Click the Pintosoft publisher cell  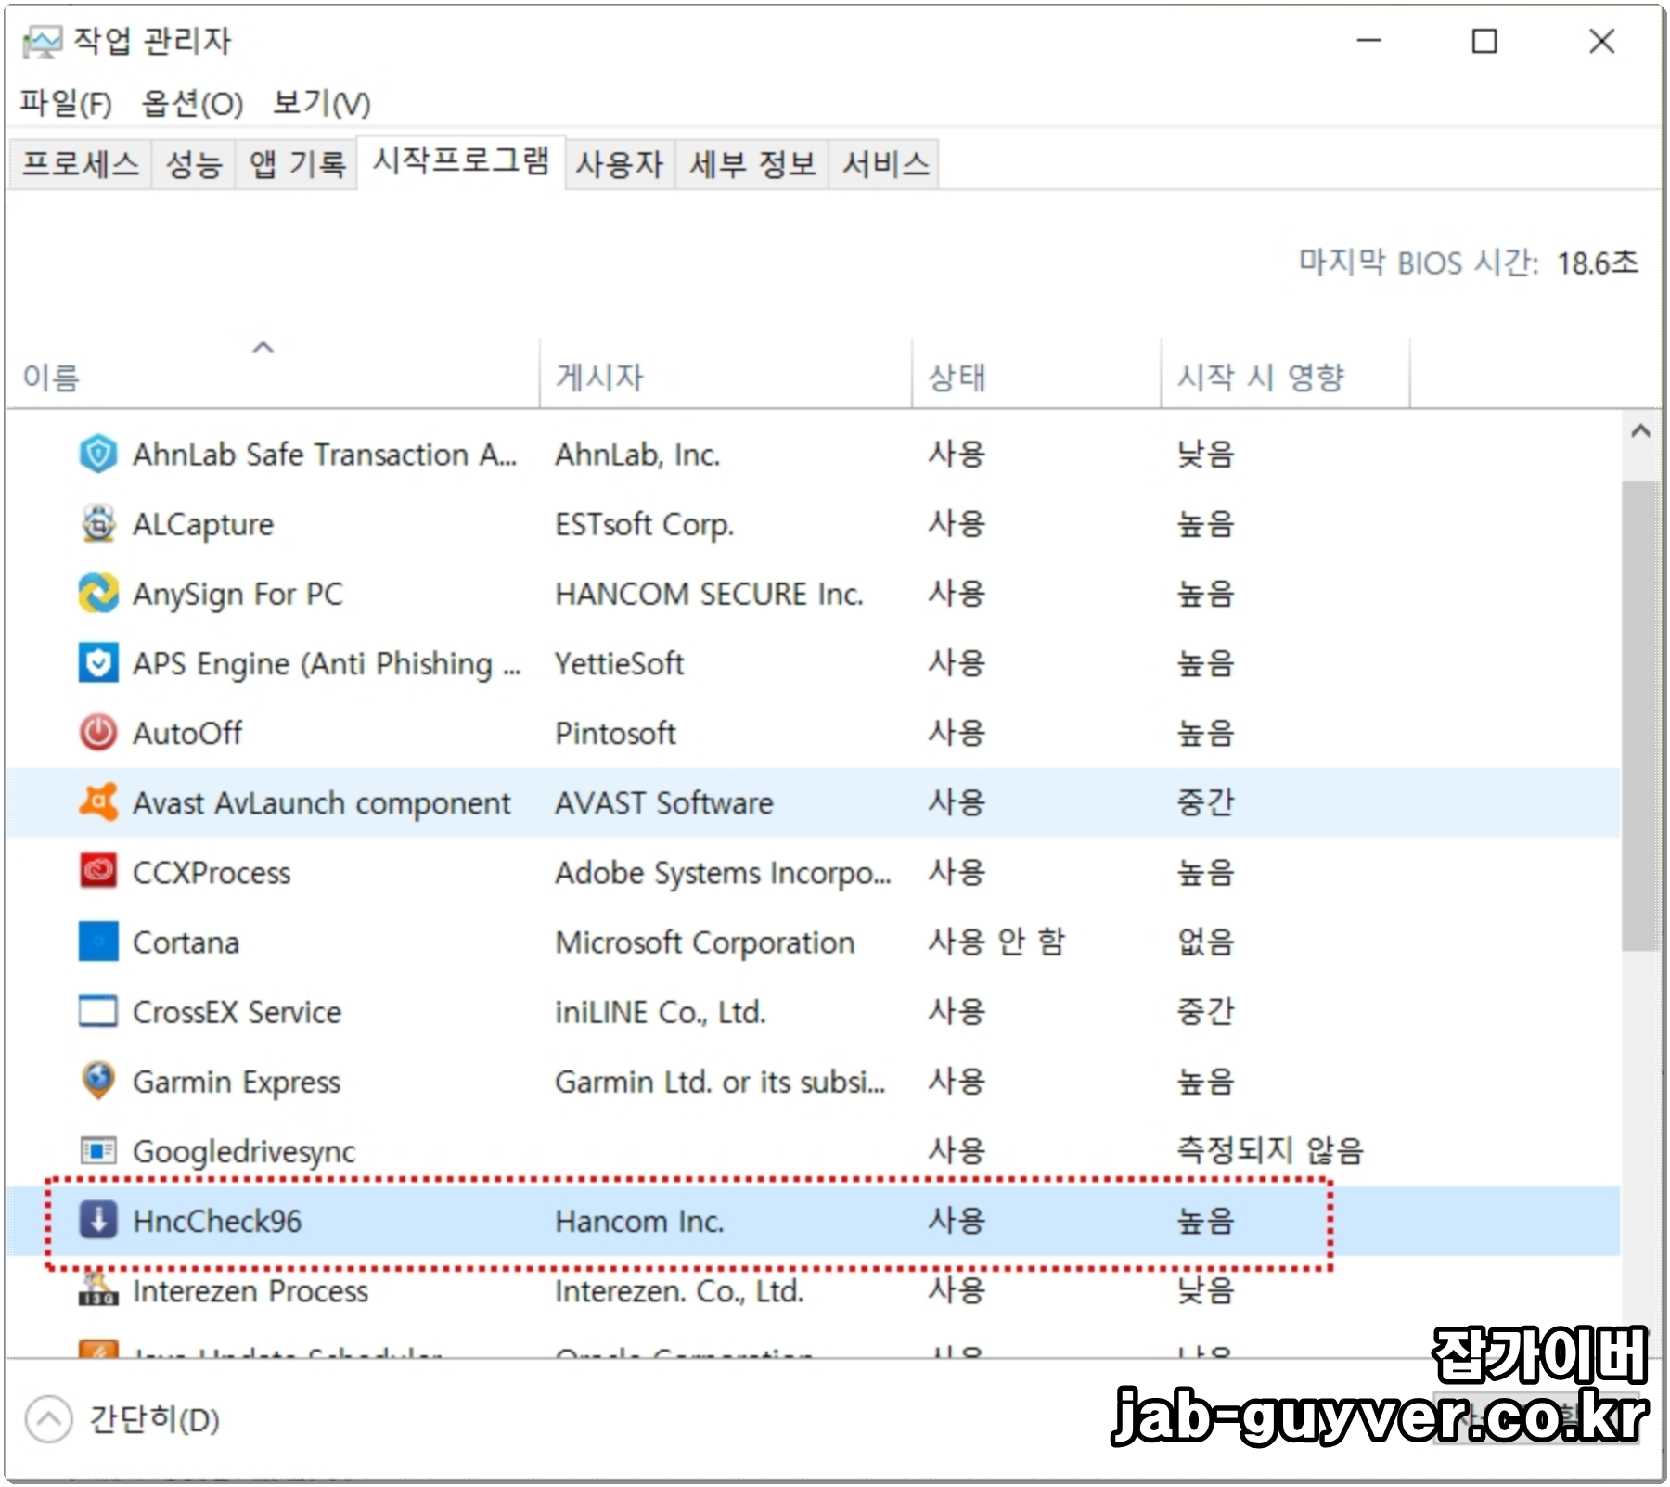click(615, 733)
